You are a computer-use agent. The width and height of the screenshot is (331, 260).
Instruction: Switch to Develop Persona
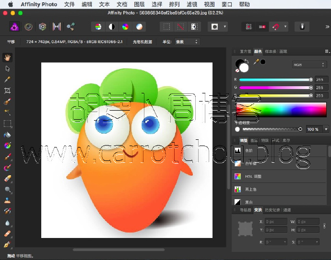pyautogui.click(x=42, y=27)
